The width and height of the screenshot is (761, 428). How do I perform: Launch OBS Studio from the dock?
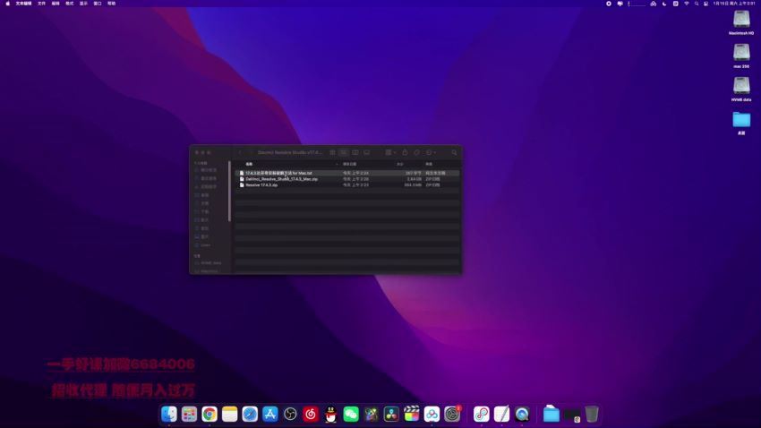[x=290, y=414]
